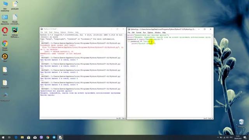The width and height of the screenshot is (249, 140).
Task: Minimize the editor window
Action: 199,29
